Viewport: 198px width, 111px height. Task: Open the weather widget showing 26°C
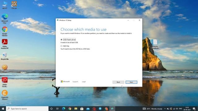pyautogui.click(x=153, y=109)
